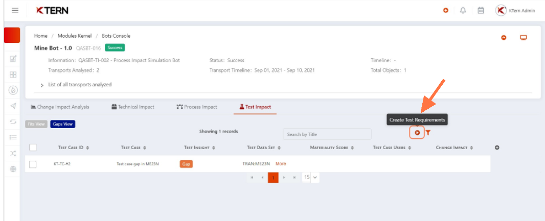Sort by Test Case column arrows
Screen dimensions: 545x221
tap(144, 148)
